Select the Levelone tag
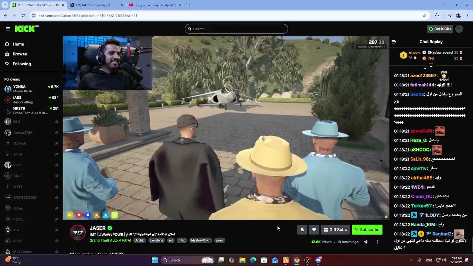Viewport: 473px width, 266px height. [x=157, y=240]
